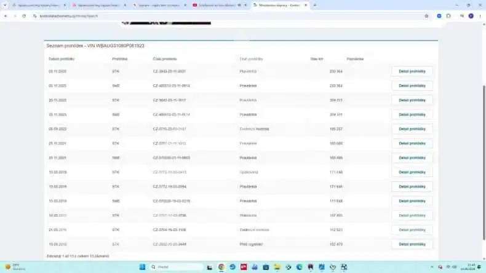
Task: Switch to the first browser tab
Action: coord(38,6)
